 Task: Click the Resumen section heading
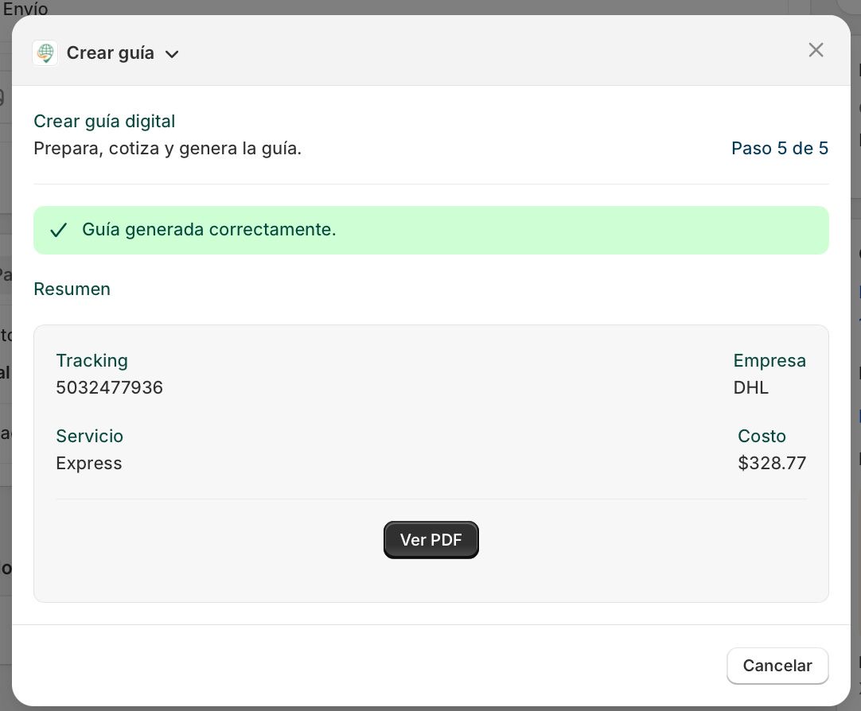click(72, 289)
